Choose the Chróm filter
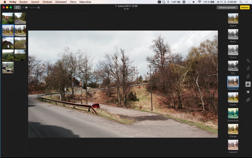This screenshot has width=252, height=158. tap(233, 97)
